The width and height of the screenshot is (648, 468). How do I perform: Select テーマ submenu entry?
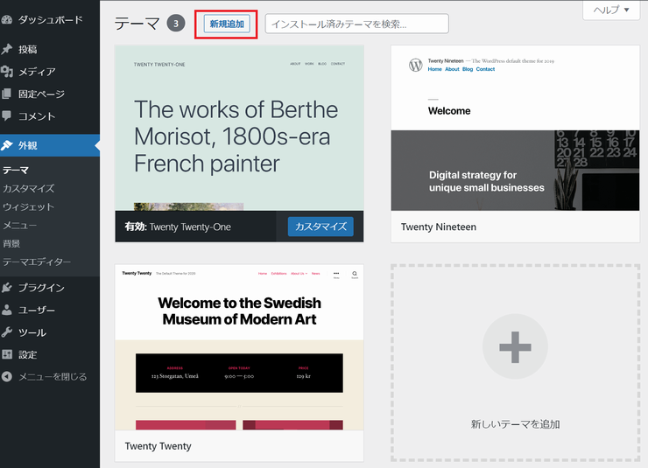16,170
